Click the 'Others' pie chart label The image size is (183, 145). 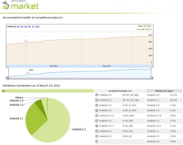point(19,98)
